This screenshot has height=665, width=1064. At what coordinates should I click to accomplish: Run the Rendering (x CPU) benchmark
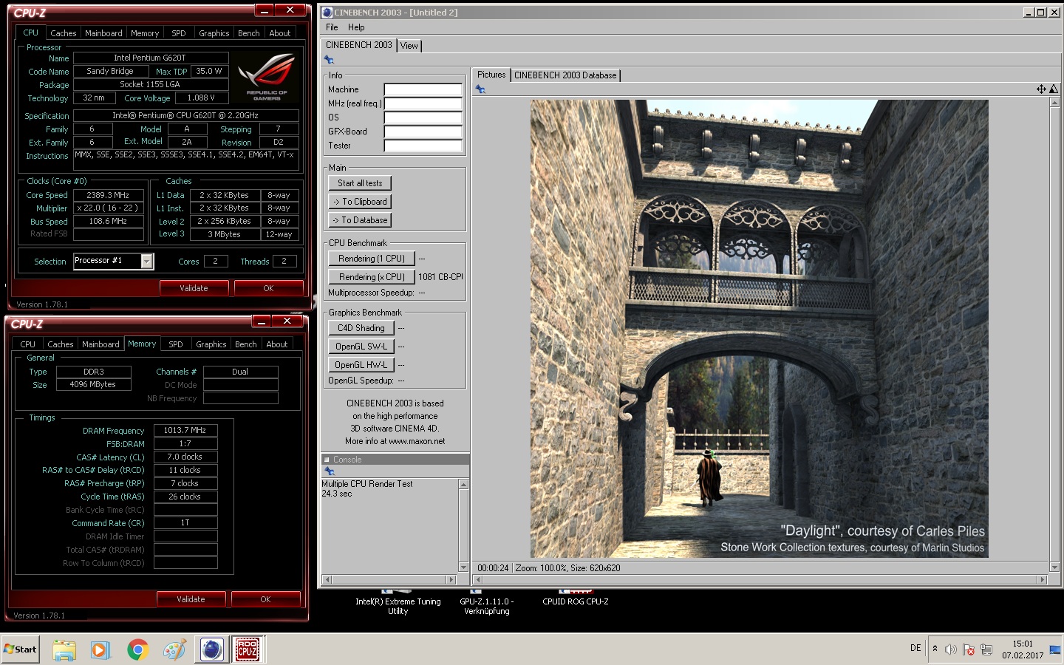[372, 277]
